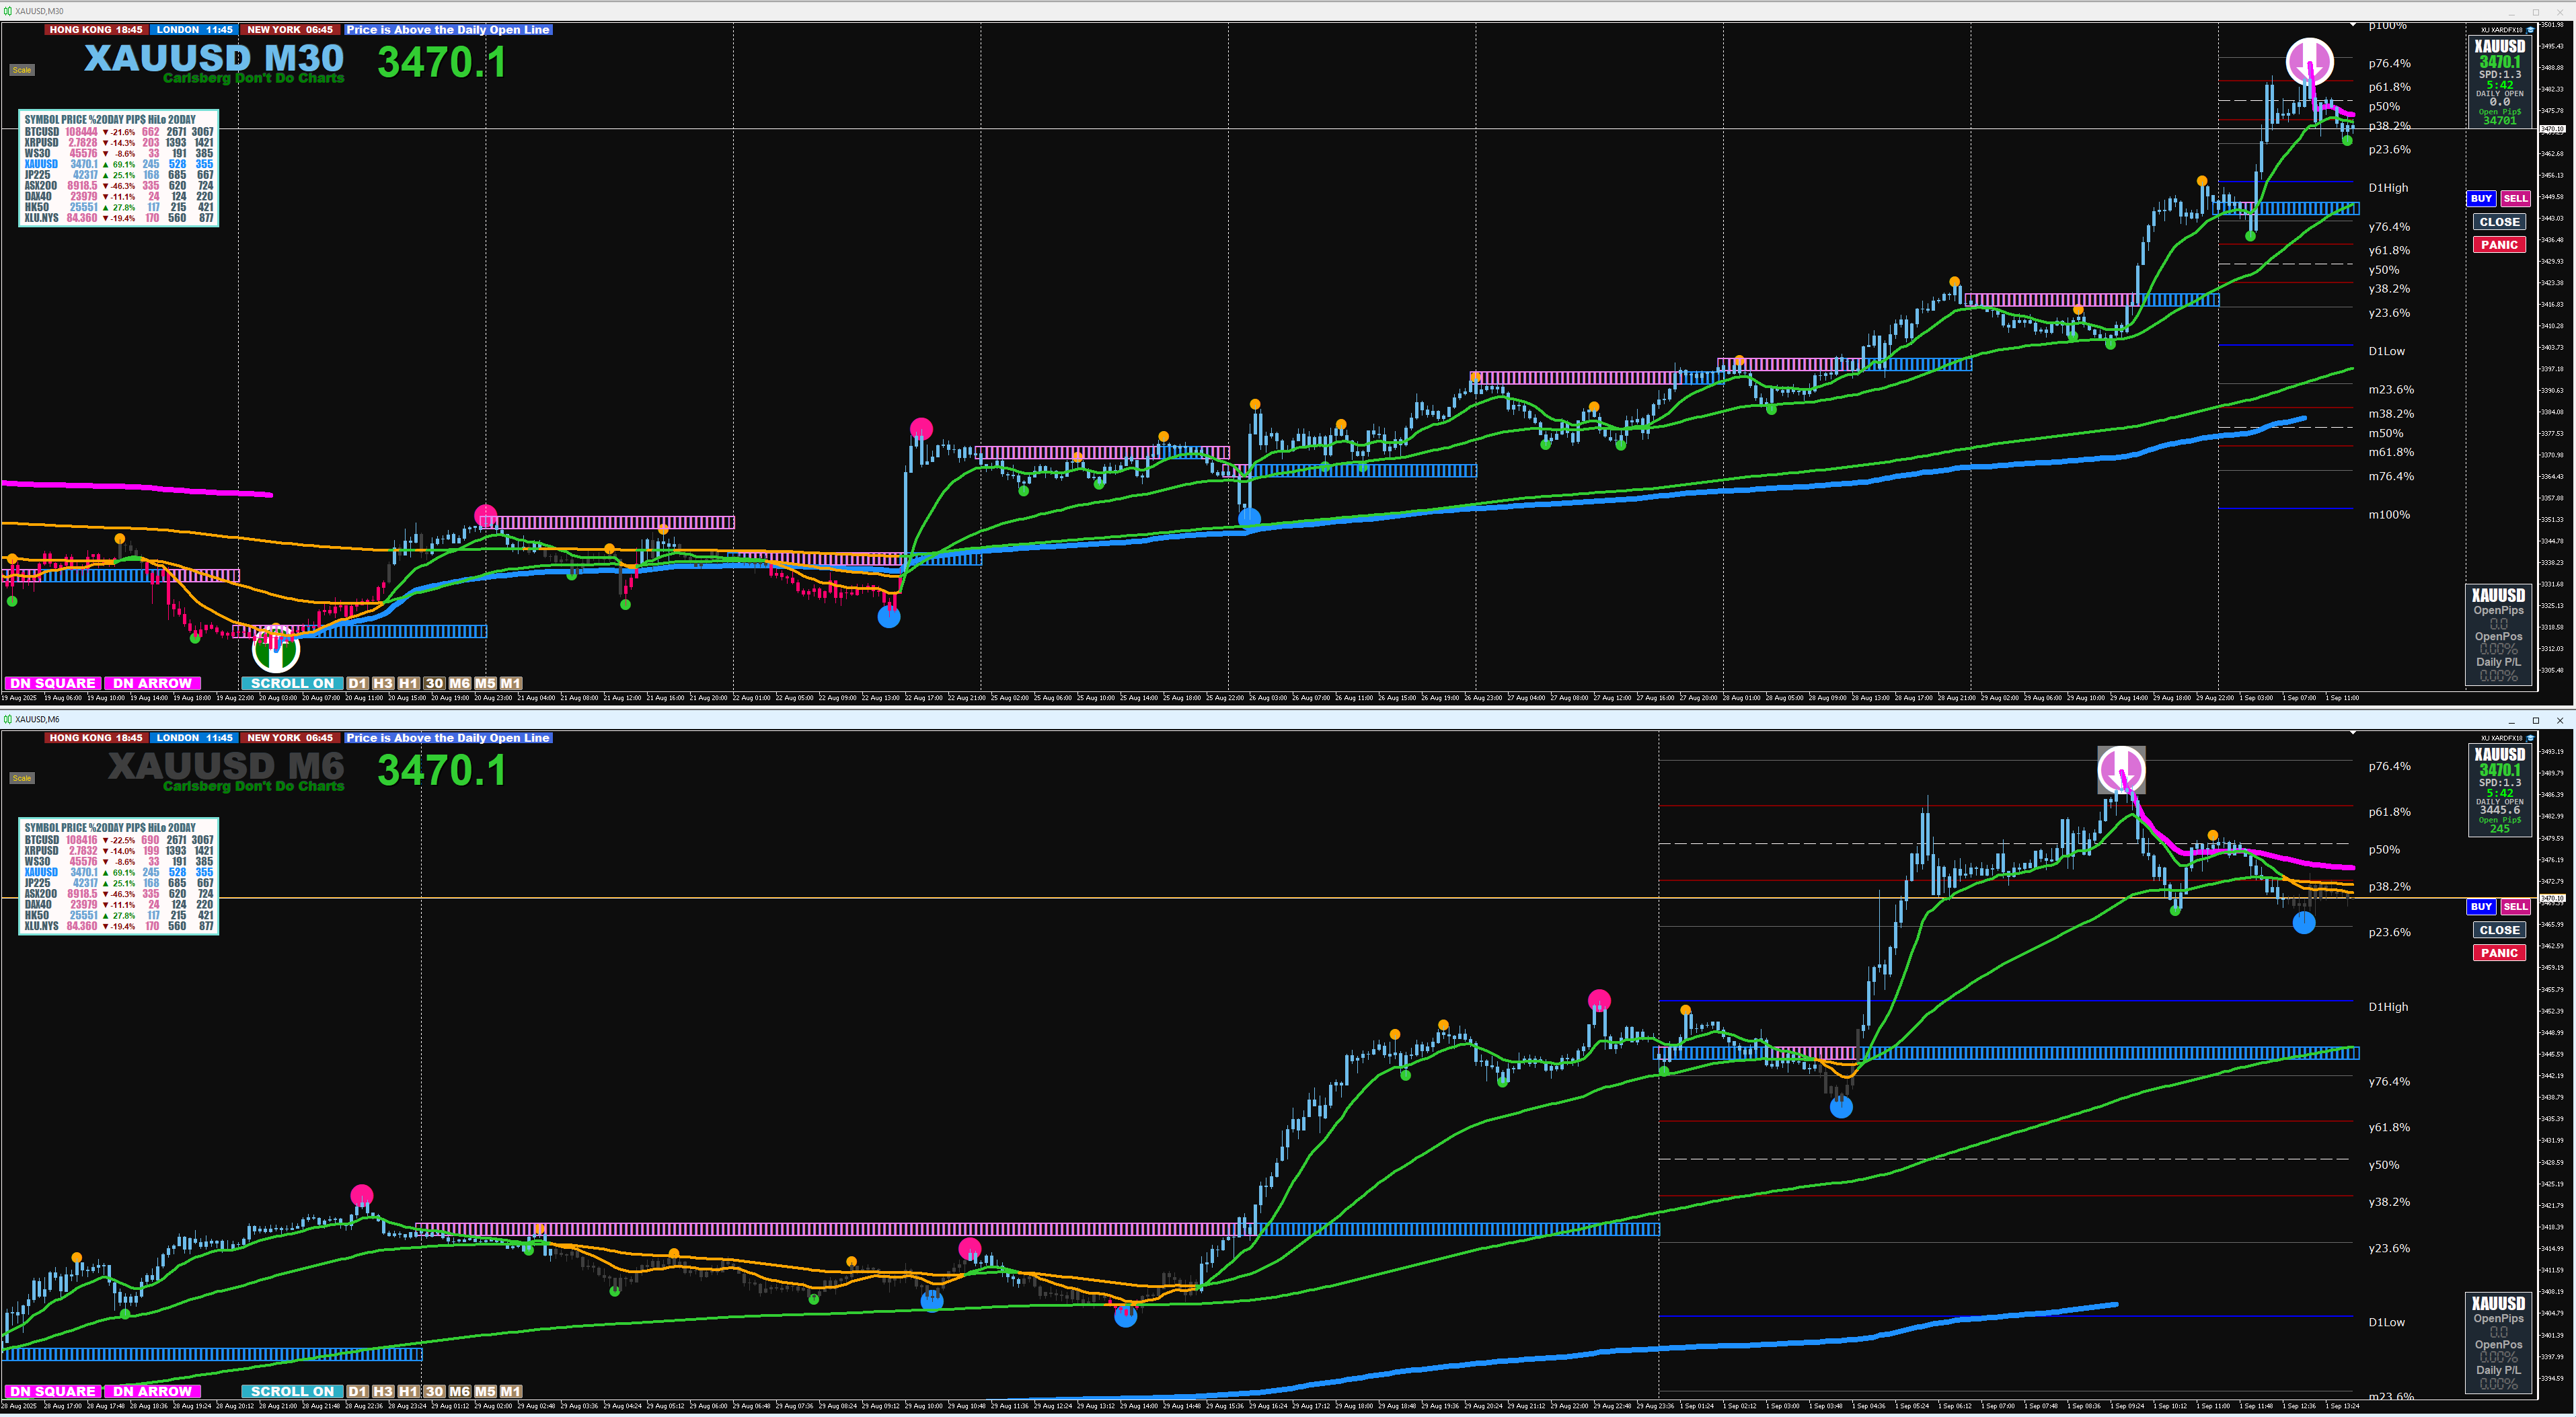Toggle DN ARROW on bottom chart
This screenshot has height=1417, width=2576.
152,1392
